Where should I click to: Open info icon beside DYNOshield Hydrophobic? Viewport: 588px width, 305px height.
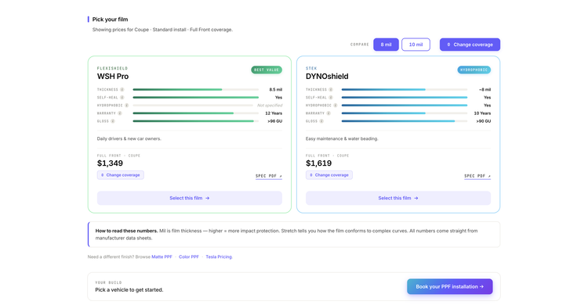coord(336,105)
